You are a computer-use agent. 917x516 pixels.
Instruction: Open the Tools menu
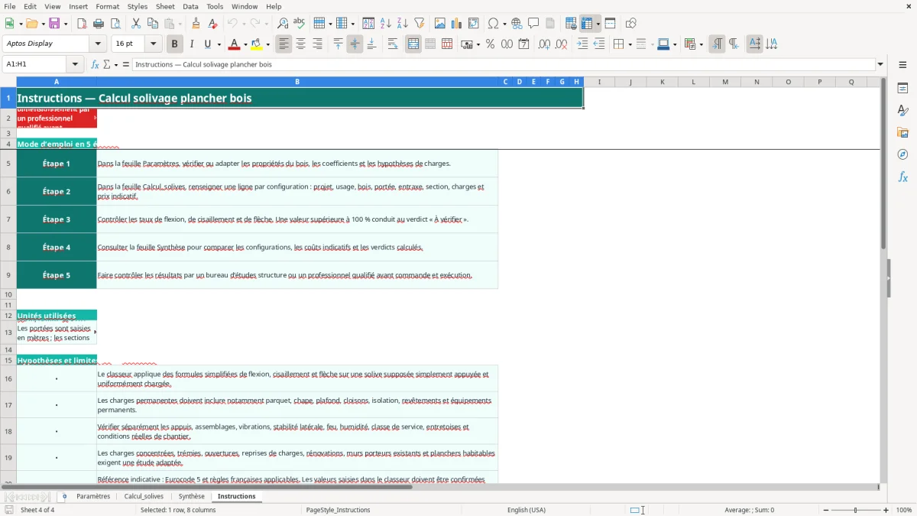pos(215,6)
